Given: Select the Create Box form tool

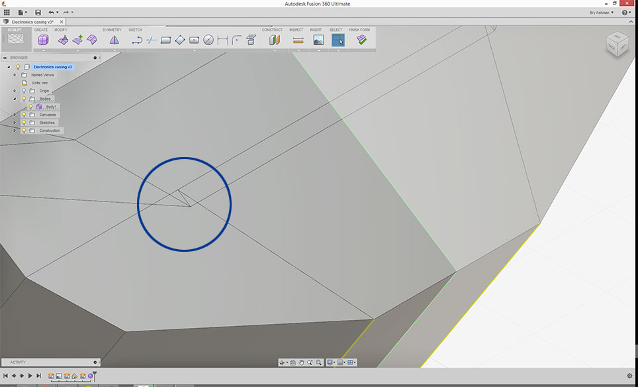Looking at the screenshot, I should point(43,40).
